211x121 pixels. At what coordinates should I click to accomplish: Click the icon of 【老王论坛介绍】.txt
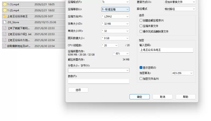pos(5,34)
